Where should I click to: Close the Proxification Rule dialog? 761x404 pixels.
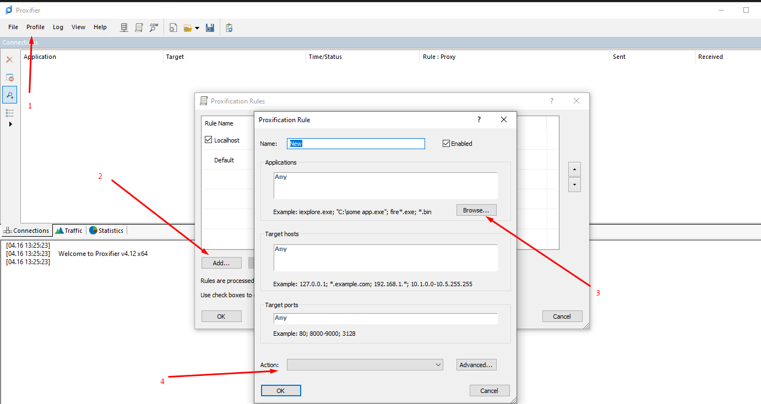pyautogui.click(x=504, y=119)
